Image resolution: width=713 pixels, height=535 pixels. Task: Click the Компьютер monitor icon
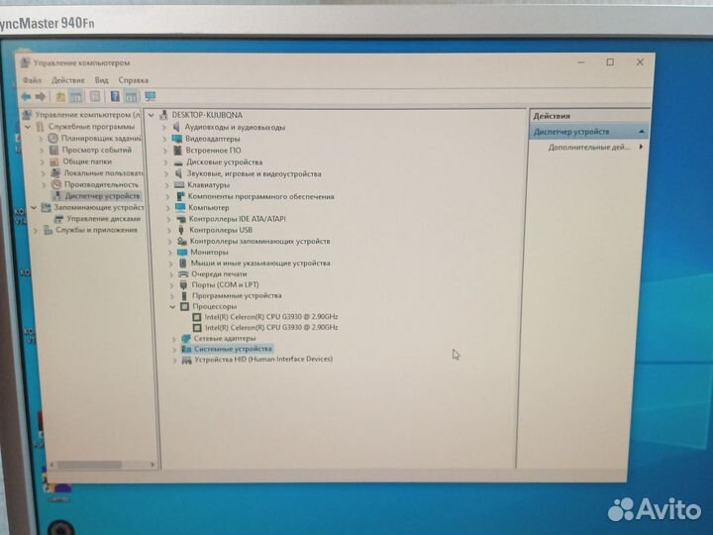coord(180,207)
